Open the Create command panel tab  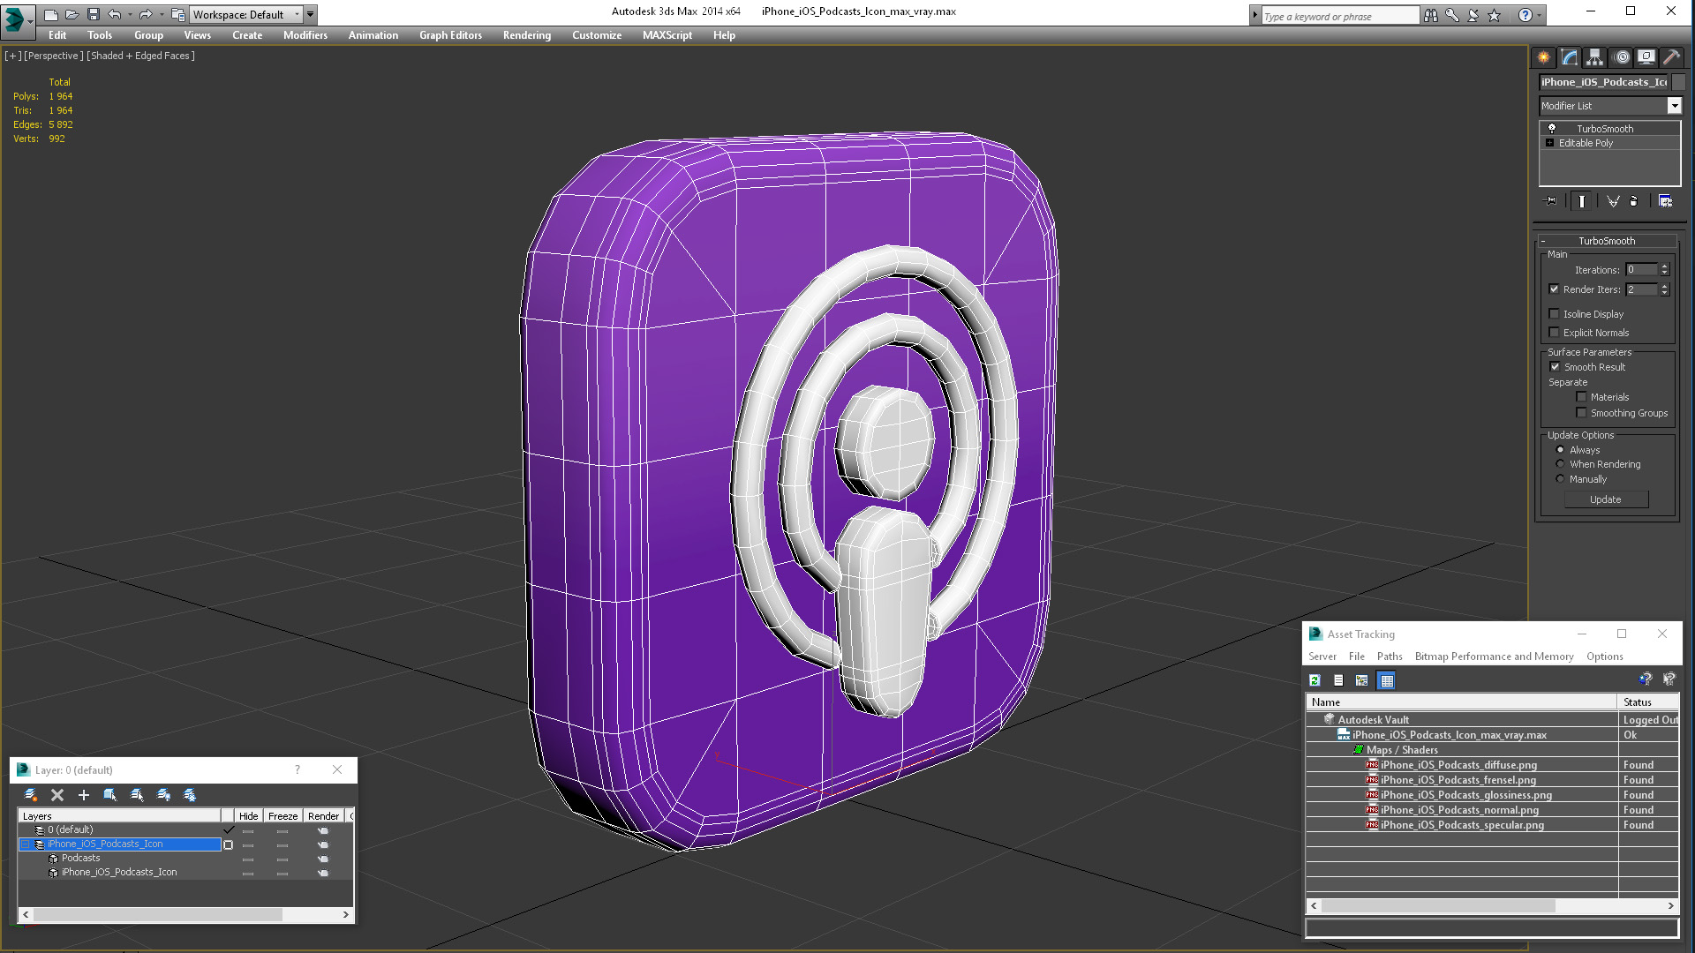1543,57
